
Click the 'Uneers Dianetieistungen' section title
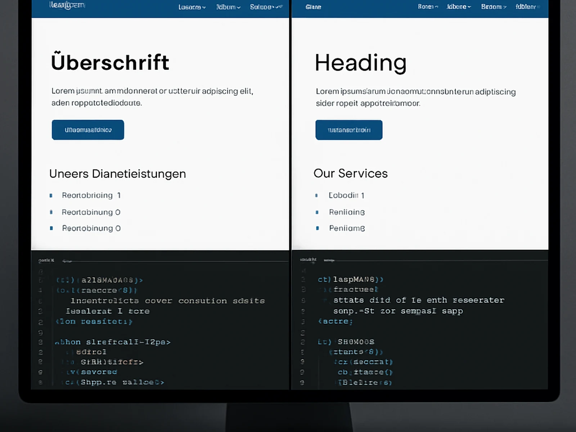(117, 174)
